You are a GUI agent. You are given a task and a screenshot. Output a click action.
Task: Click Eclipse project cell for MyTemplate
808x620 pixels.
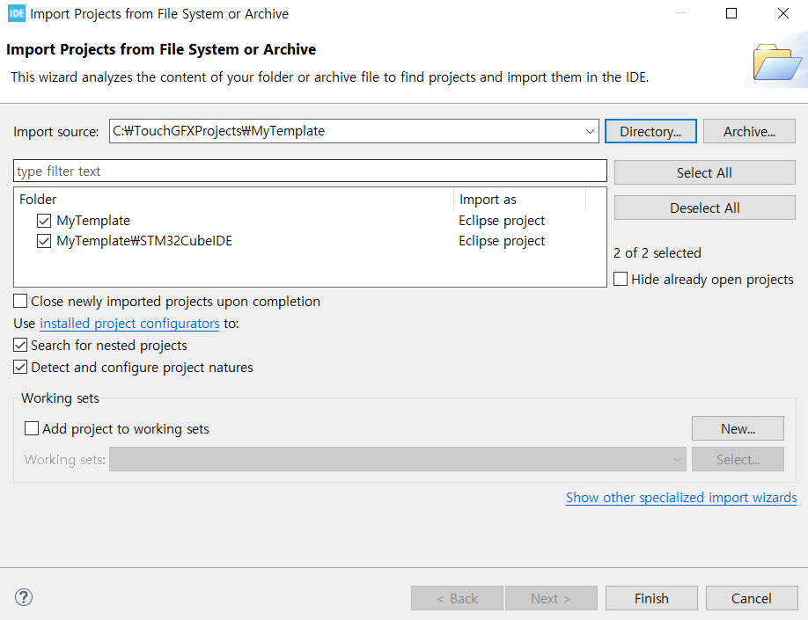(502, 221)
